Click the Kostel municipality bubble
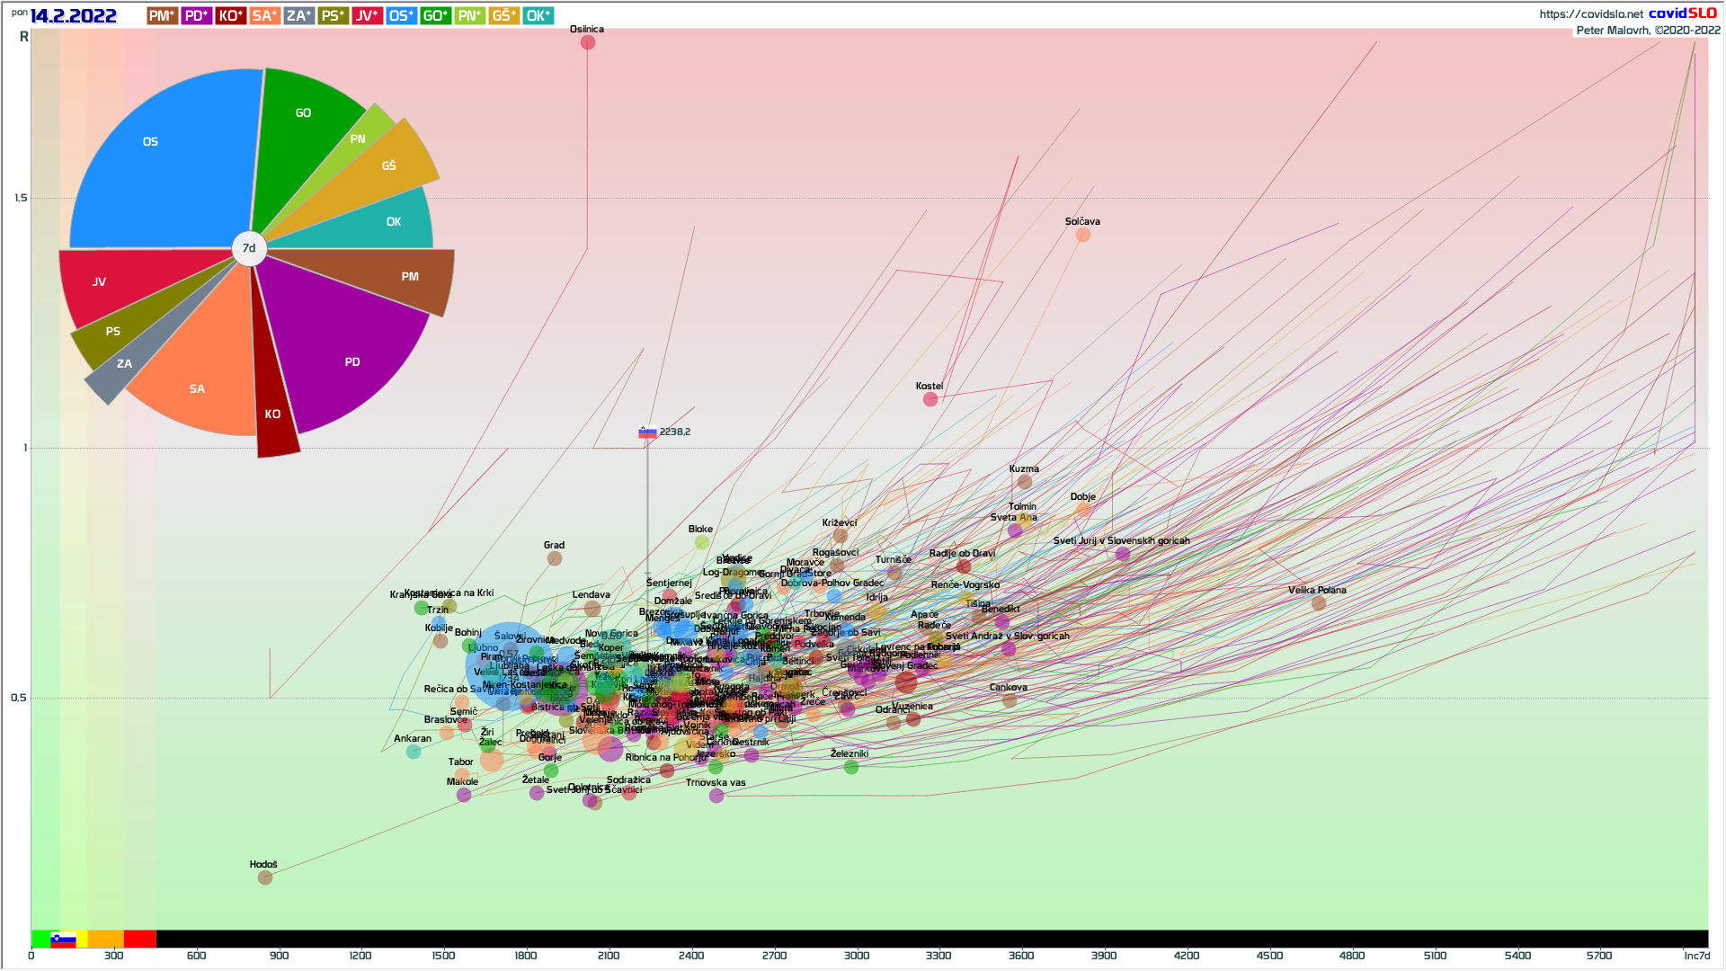This screenshot has width=1726, height=971. pyautogui.click(x=930, y=399)
